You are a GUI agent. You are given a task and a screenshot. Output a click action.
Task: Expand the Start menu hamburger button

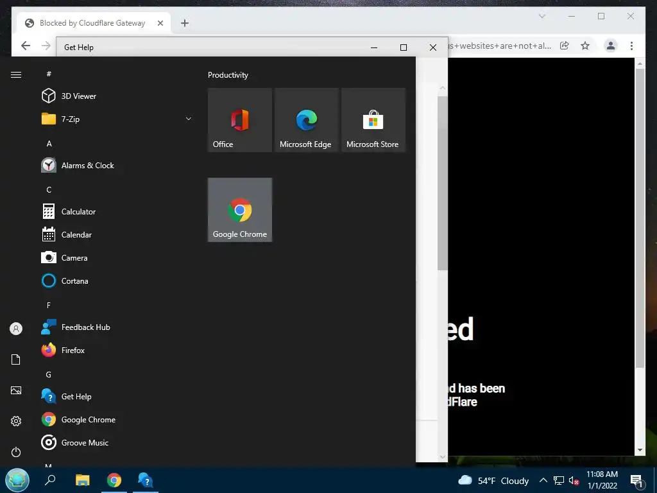[x=16, y=74]
